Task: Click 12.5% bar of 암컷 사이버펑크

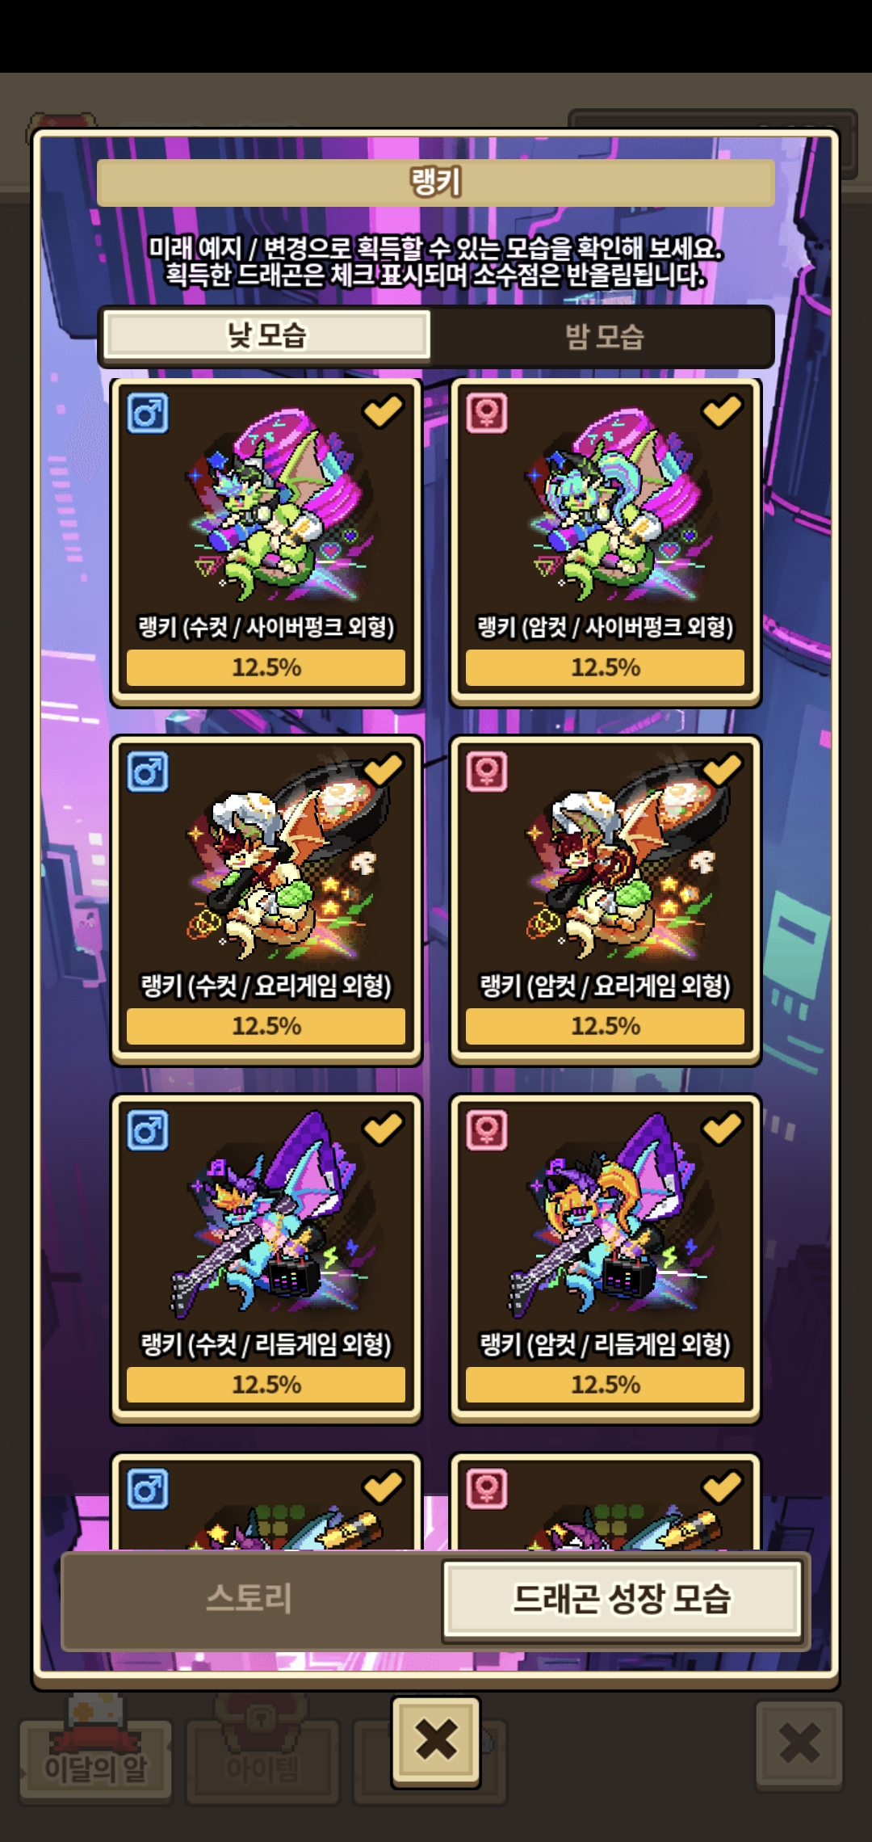Action: click(606, 667)
